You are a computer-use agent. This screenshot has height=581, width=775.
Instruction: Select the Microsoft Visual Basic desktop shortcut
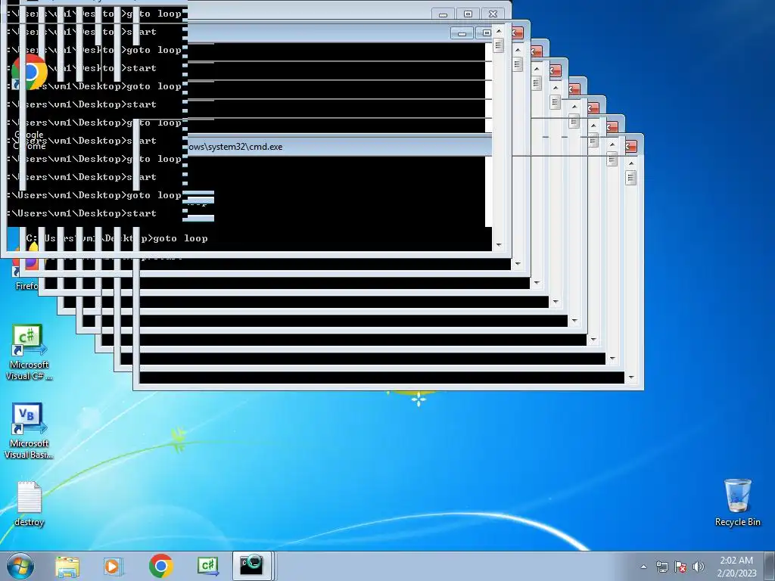point(29,431)
